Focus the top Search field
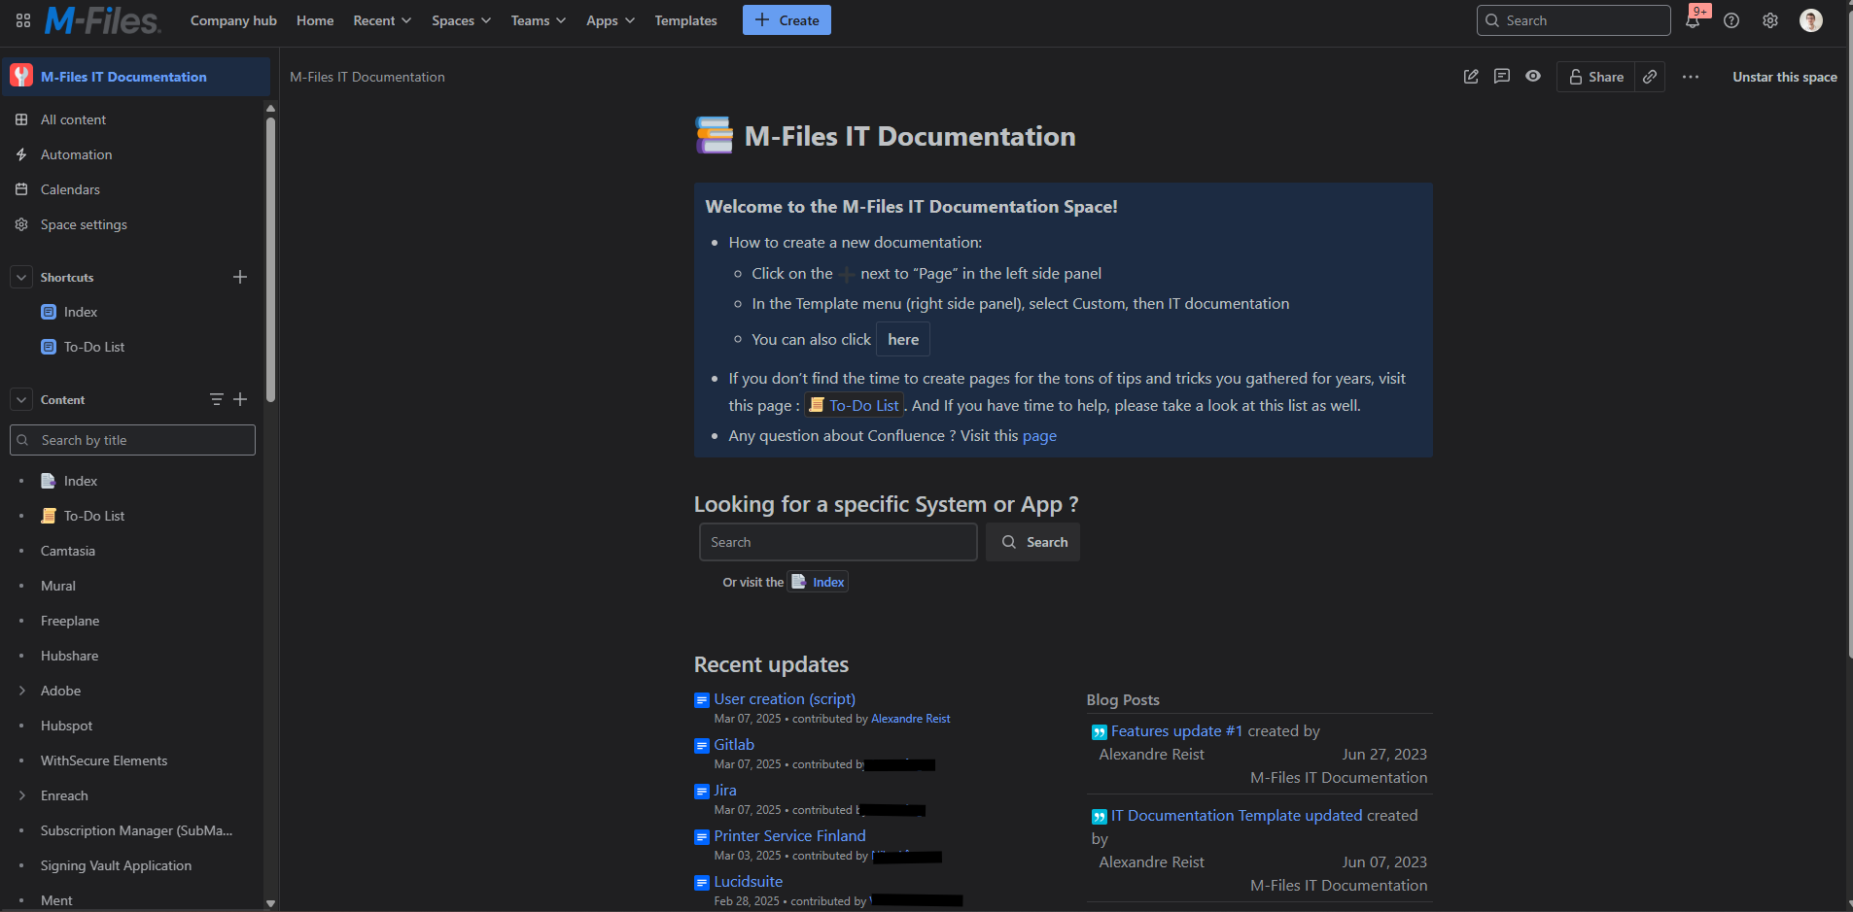1853x912 pixels. (x=1573, y=20)
